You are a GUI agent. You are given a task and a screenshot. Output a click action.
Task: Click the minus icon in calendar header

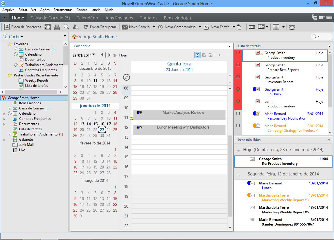226,55
